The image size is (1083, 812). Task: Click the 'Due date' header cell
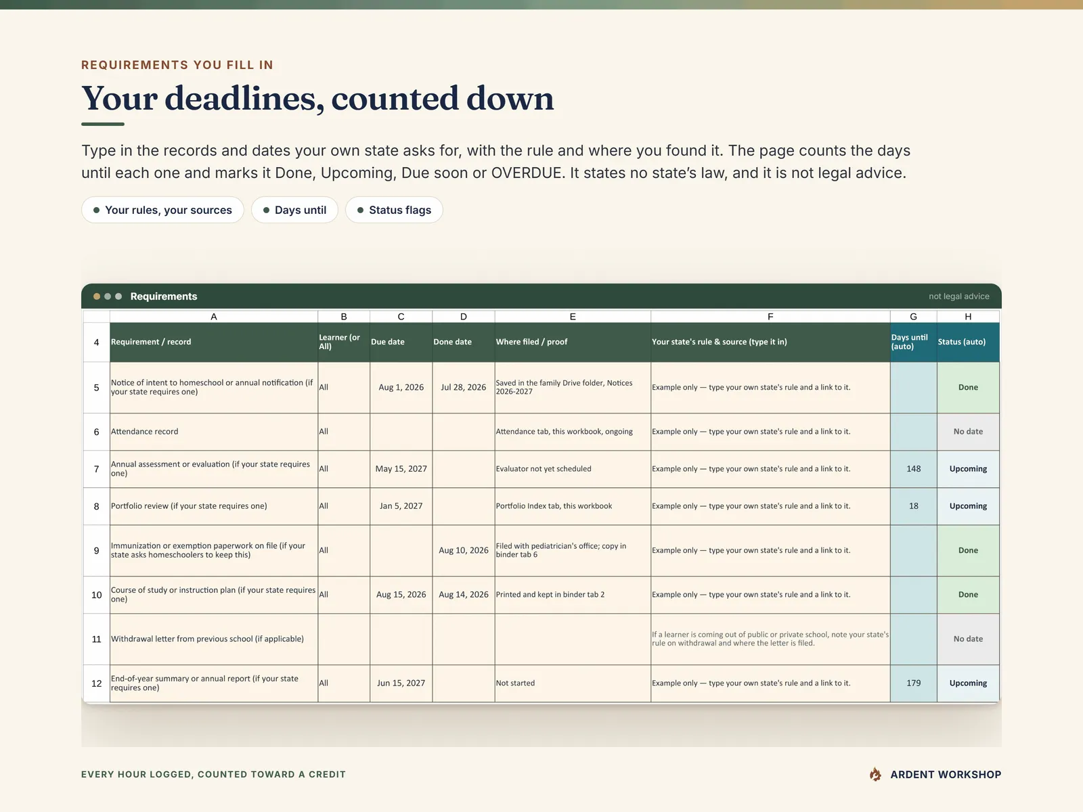tap(401, 342)
